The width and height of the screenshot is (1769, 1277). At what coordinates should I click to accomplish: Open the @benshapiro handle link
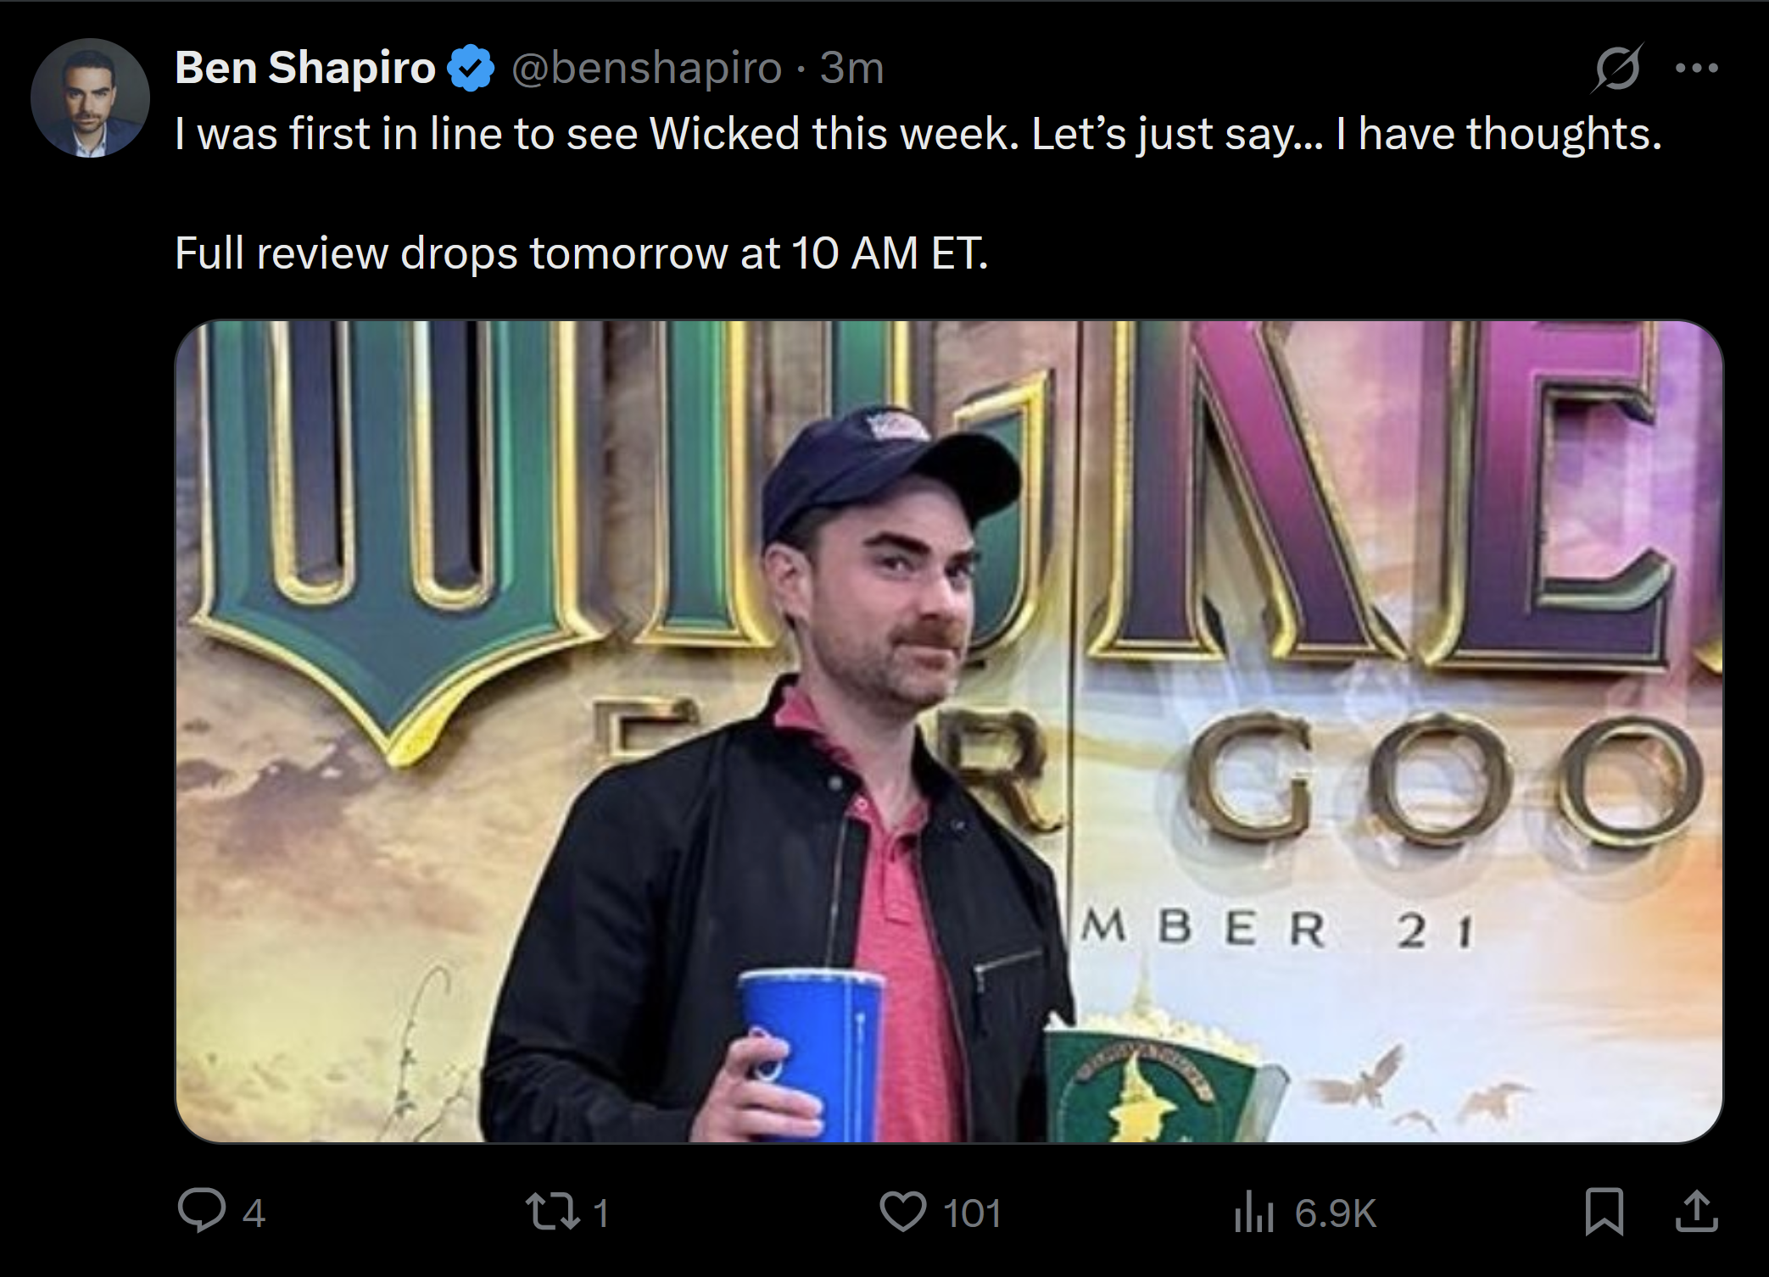point(646,68)
